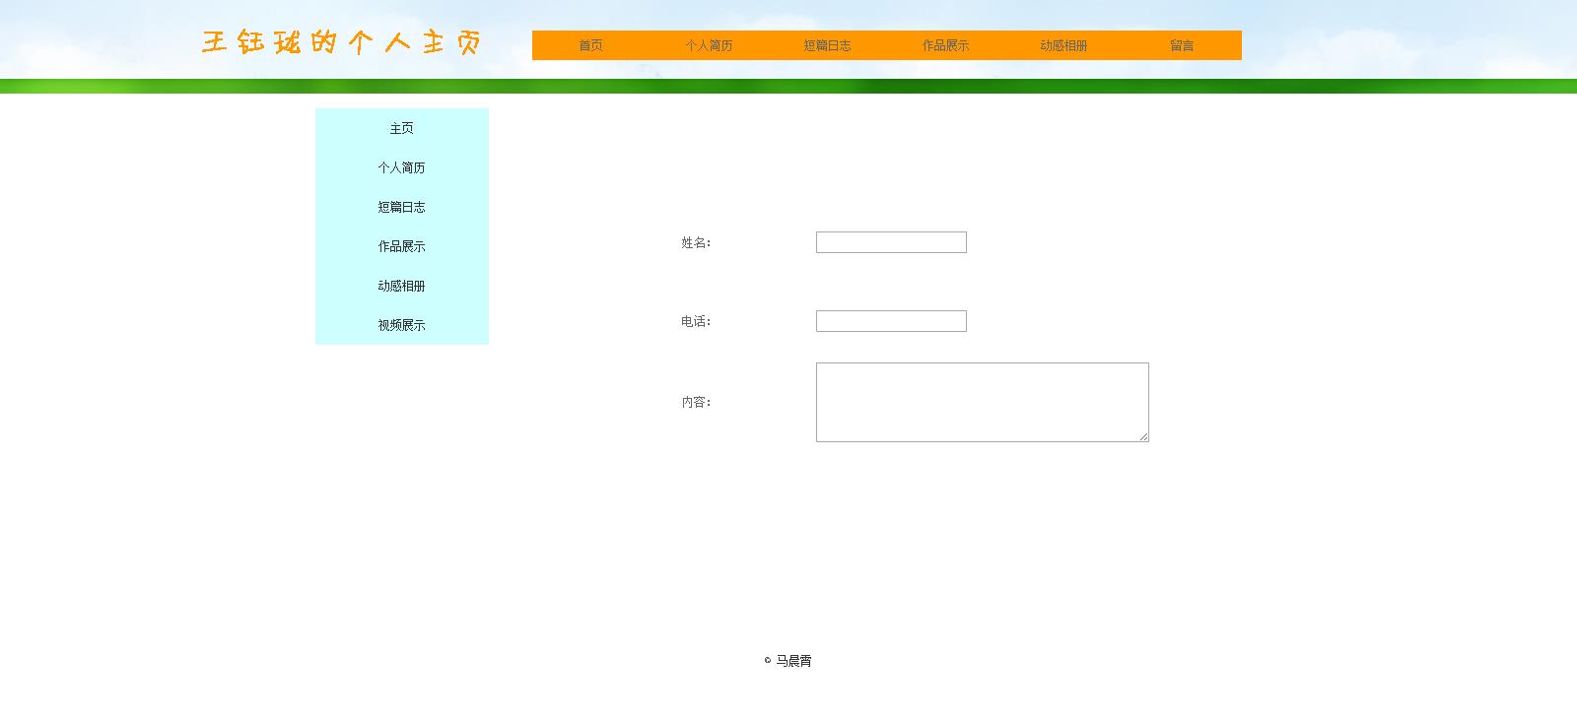
Task: Open 个人简历 in the cyan sidebar
Action: point(401,167)
